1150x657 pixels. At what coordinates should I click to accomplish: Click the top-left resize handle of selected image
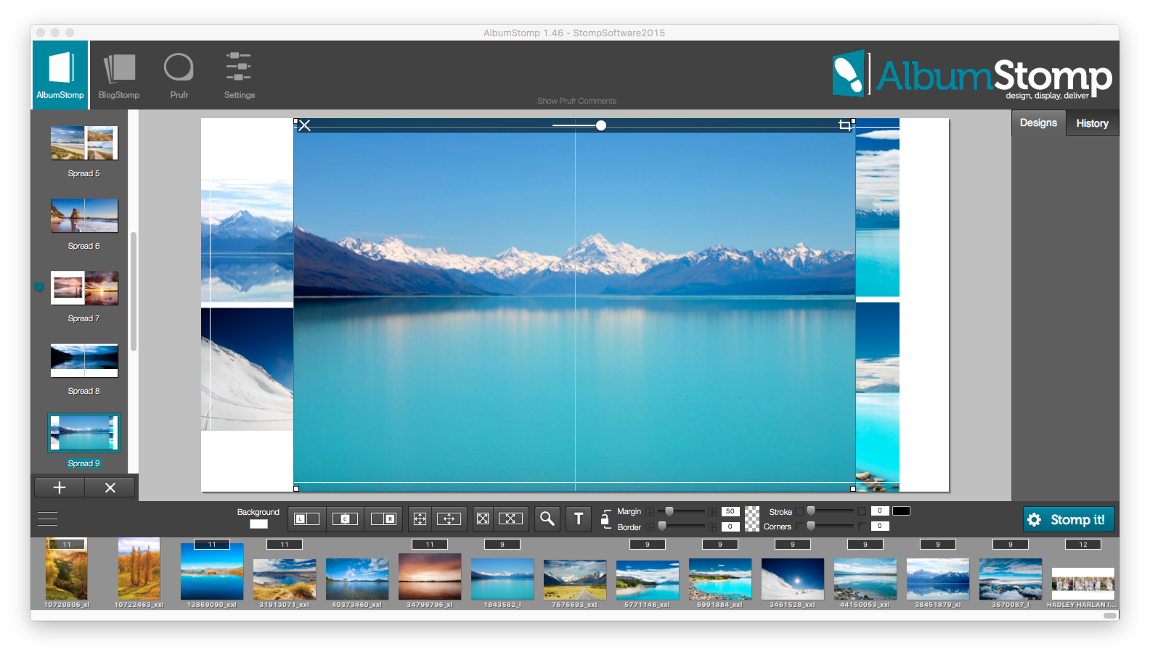point(295,120)
